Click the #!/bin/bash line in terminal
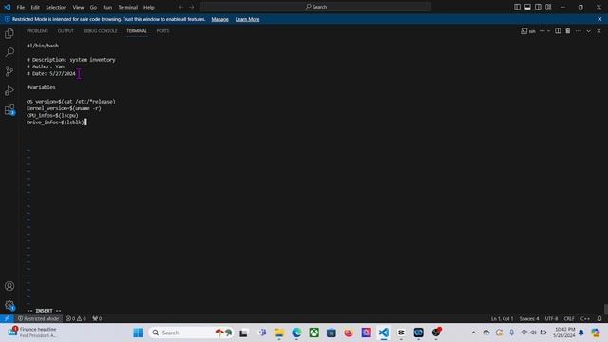The width and height of the screenshot is (608, 342). click(43, 46)
